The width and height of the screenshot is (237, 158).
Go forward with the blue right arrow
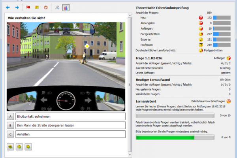tap(17, 7)
